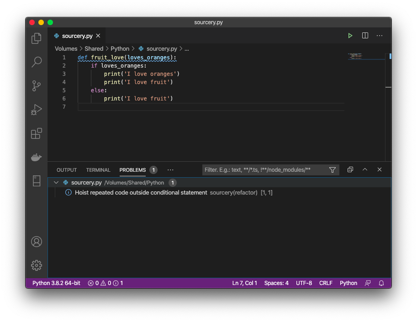Open the Search view in activity bar

click(37, 62)
